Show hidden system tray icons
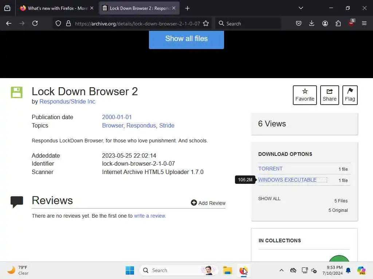 tap(282, 270)
